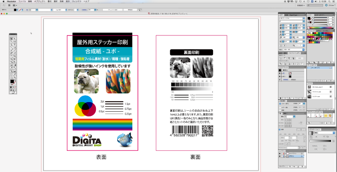Select the Type tool in toolbox
Image resolution: width=337 pixels, height=172 pixels.
15,45
